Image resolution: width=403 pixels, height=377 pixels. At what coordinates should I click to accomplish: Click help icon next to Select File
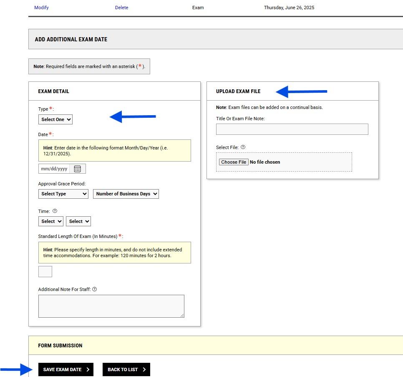[x=243, y=147]
